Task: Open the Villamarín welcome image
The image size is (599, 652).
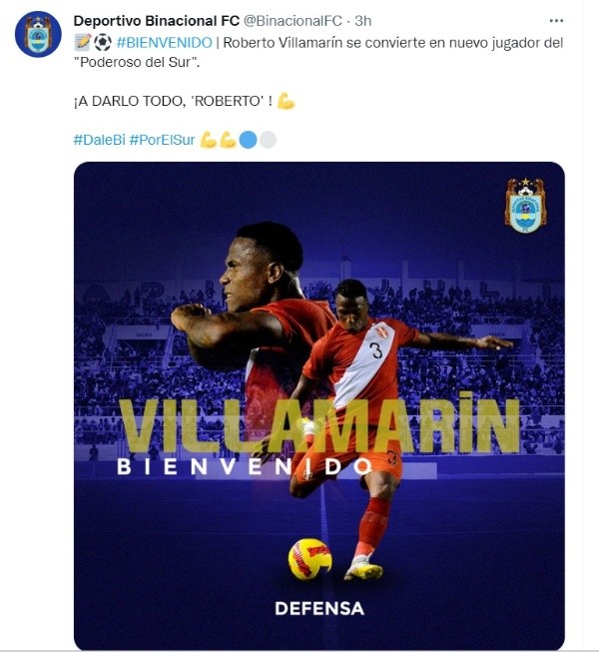Action: coord(319,405)
